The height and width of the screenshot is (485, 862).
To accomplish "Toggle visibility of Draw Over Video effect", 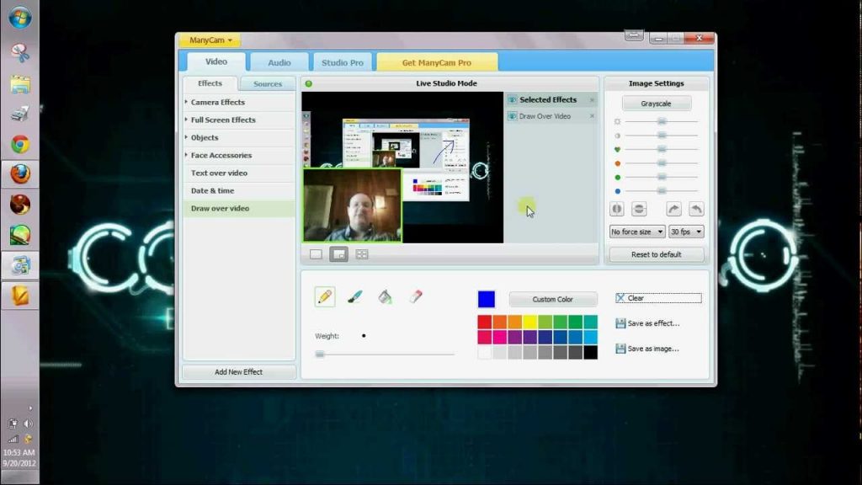I will (x=512, y=116).
